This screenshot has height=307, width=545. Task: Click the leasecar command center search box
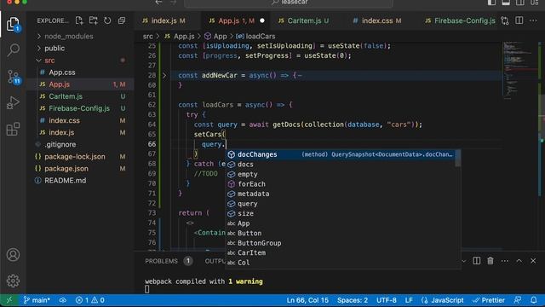(289, 3)
